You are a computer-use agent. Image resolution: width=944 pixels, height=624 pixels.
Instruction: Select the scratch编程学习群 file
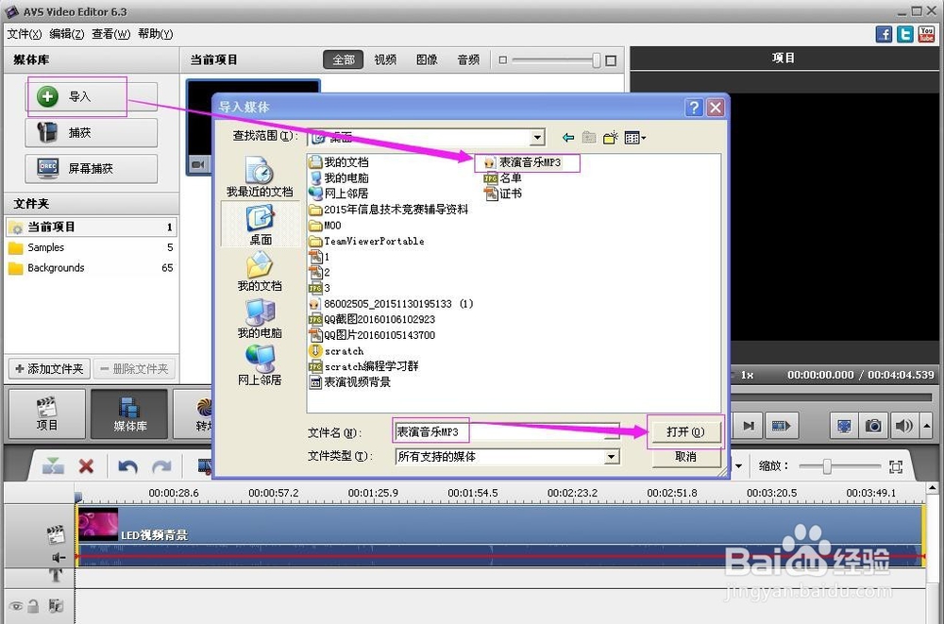pyautogui.click(x=363, y=366)
